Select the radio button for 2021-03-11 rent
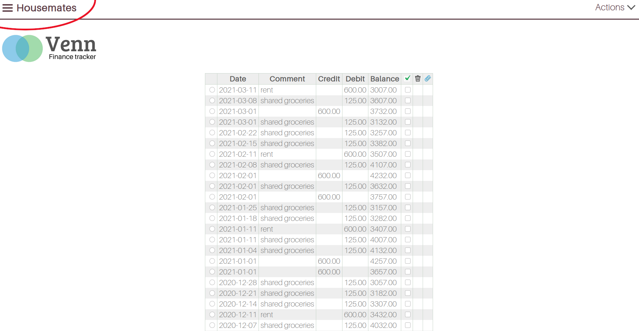Screen dimensions: 639x331 point(212,90)
